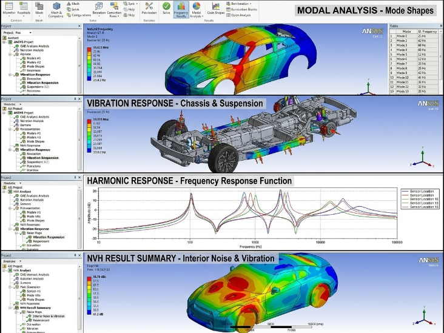Viewport: 444px width, 333px height.
Task: Click the Mode 7 row in the Table
Action: (x=414, y=64)
